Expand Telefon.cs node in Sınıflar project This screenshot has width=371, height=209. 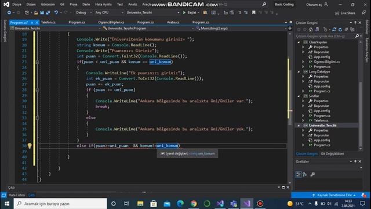303,120
